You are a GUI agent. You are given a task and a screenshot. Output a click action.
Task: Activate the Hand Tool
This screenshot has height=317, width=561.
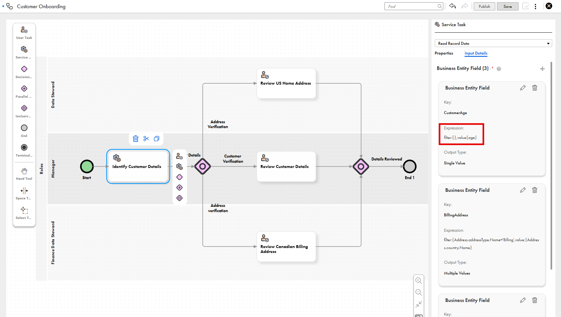[24, 174]
